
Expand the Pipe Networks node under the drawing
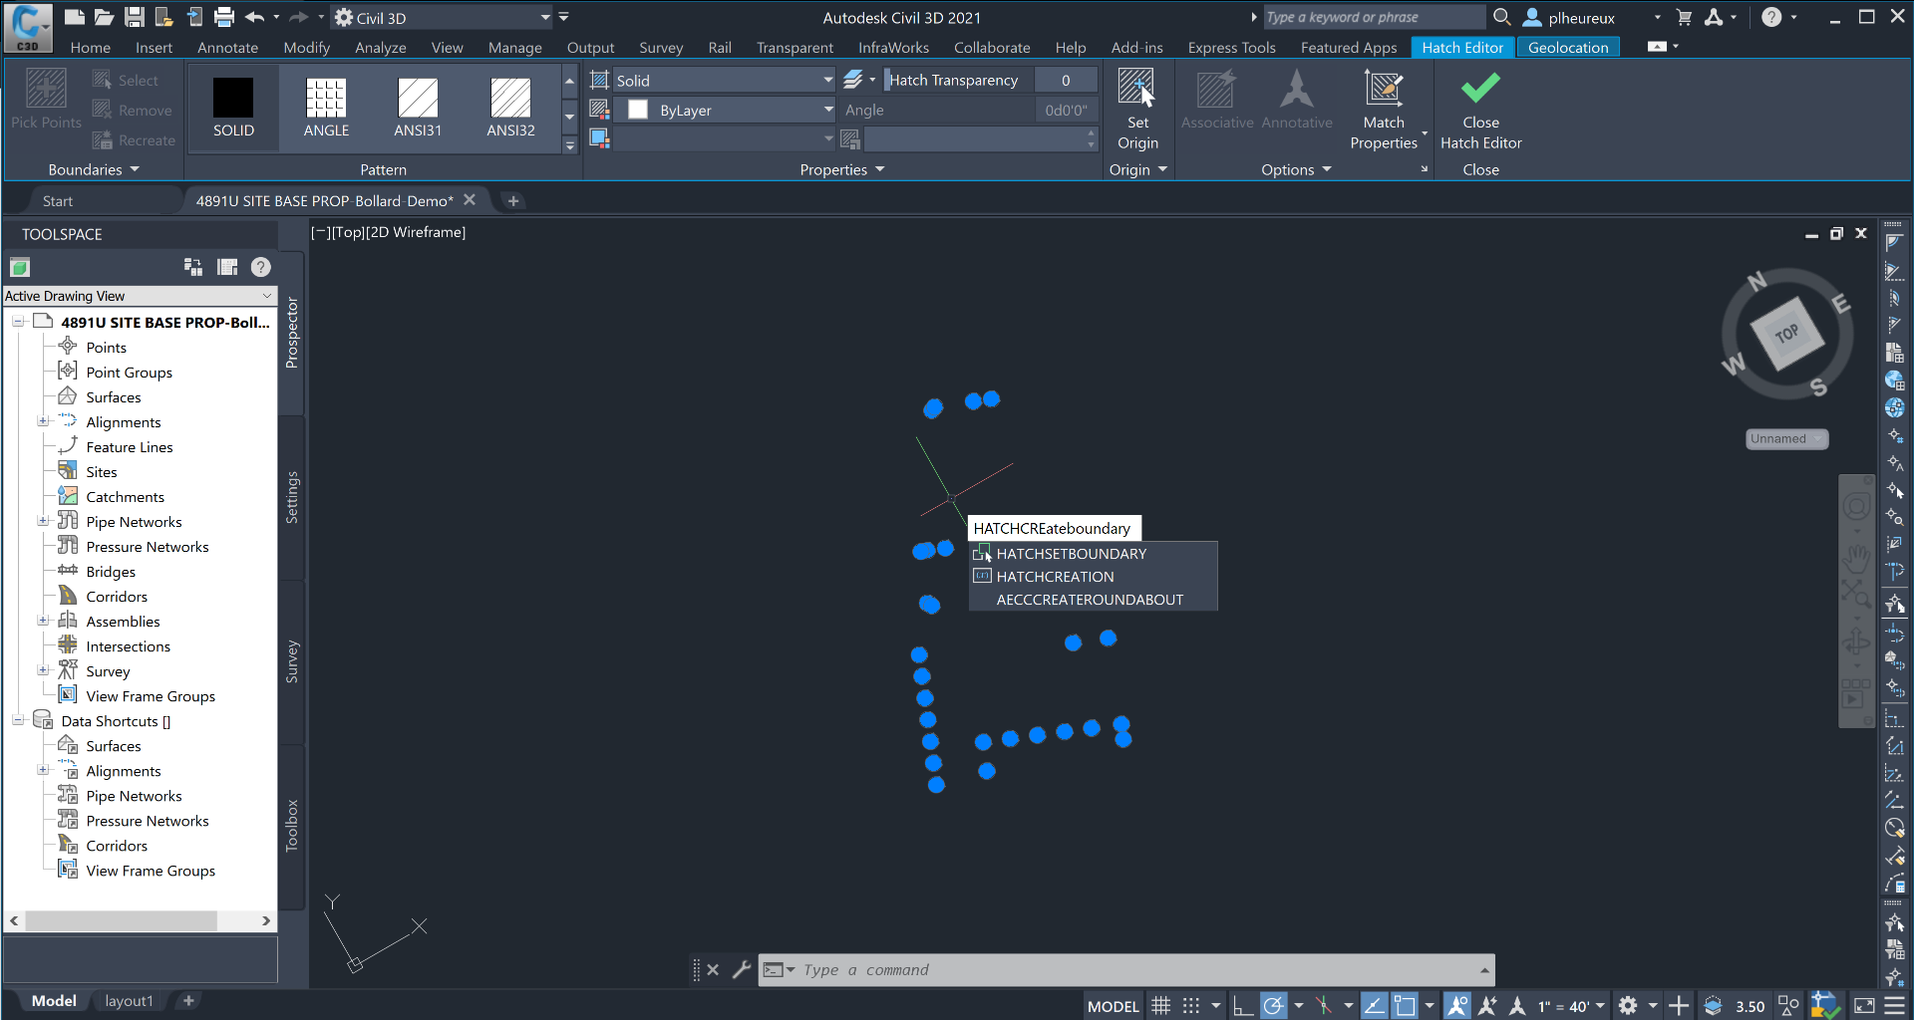click(x=43, y=521)
